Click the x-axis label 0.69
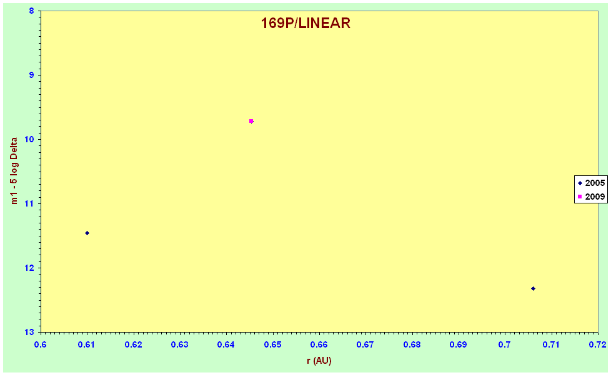This screenshot has height=375, width=611. (459, 344)
